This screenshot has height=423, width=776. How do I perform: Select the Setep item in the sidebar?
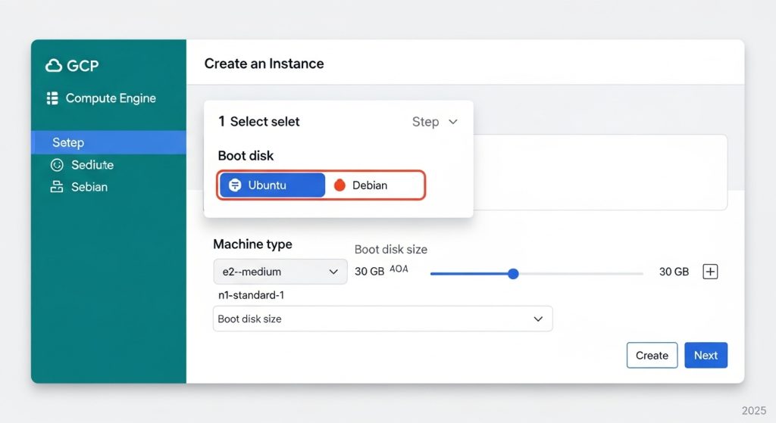coord(108,142)
